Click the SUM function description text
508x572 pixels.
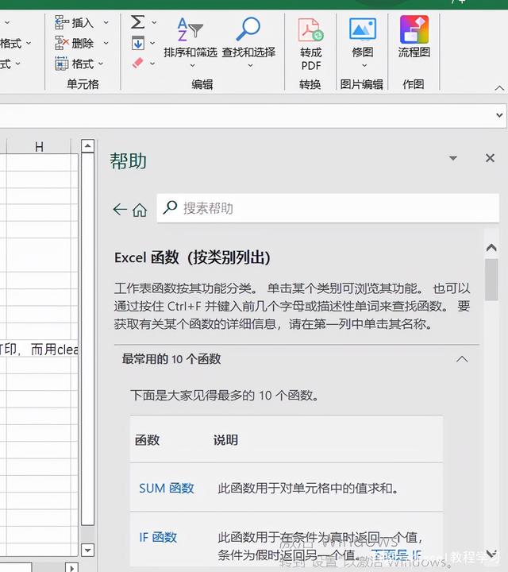click(308, 488)
